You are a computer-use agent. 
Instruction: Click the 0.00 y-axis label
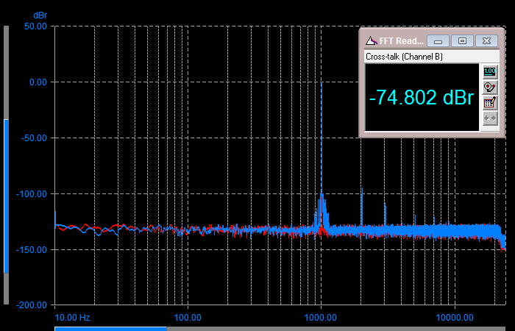pyautogui.click(x=38, y=82)
